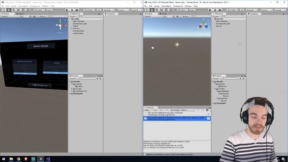
Task: Select the Transform tool in Server window
Action: pos(171,10)
